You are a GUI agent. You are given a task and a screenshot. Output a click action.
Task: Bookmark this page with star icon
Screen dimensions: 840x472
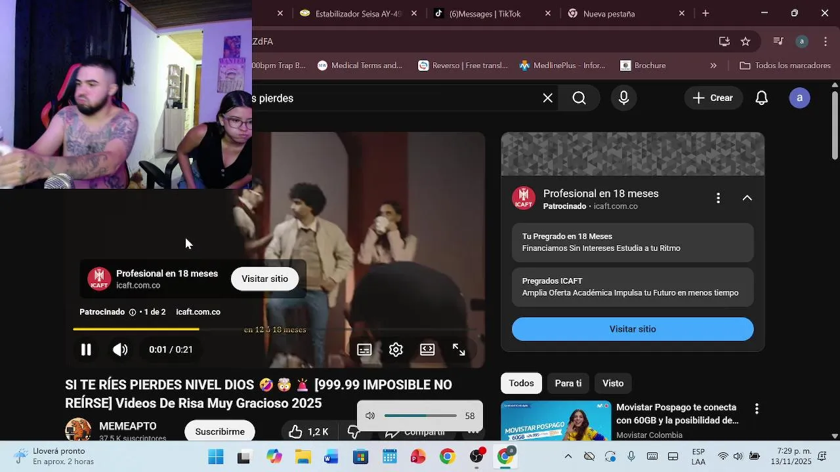click(745, 41)
